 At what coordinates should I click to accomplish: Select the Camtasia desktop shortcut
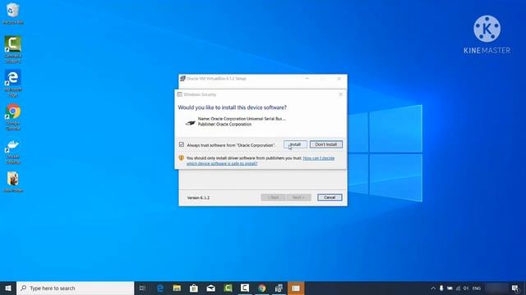(13, 49)
